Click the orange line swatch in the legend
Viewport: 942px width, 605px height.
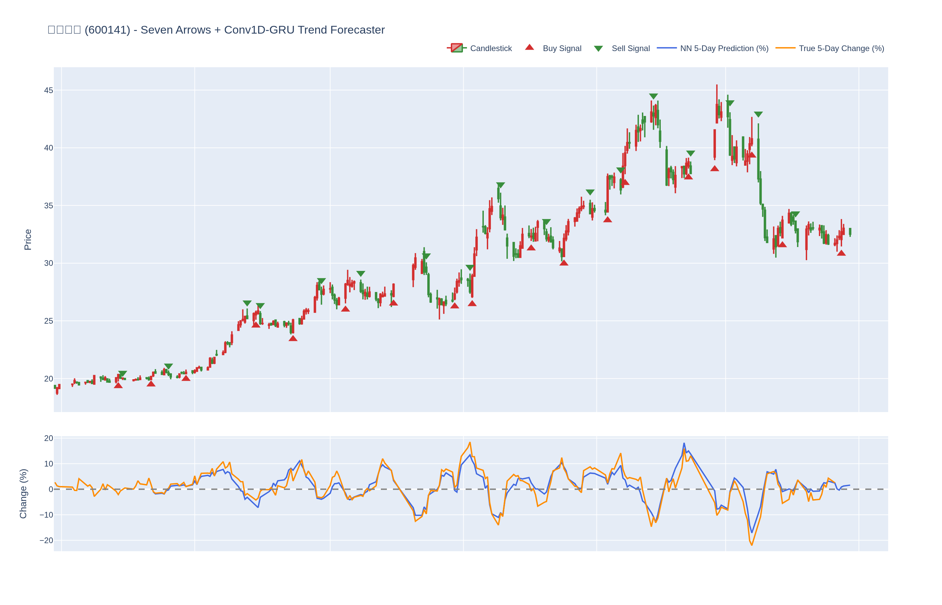(x=785, y=48)
